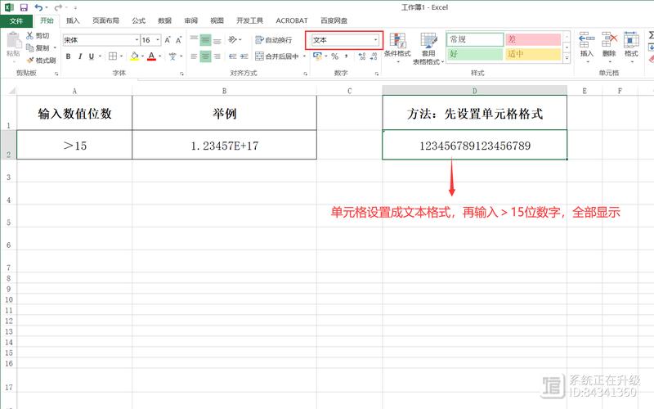The image size is (654, 409).
Task: Click the comma style icon
Action: (x=346, y=56)
